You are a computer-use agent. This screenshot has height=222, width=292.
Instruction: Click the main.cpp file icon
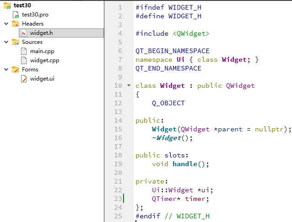coord(24,51)
